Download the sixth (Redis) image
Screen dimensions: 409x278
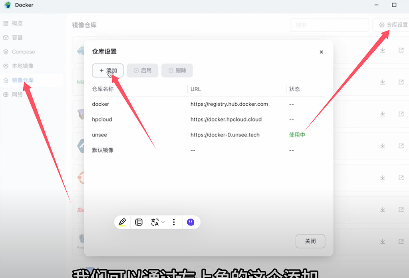(382, 209)
